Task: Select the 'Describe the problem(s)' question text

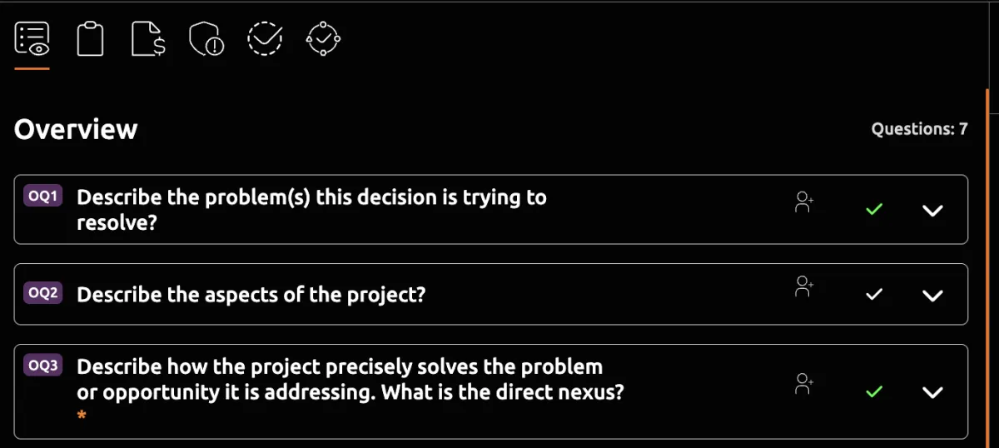Action: [x=311, y=210]
